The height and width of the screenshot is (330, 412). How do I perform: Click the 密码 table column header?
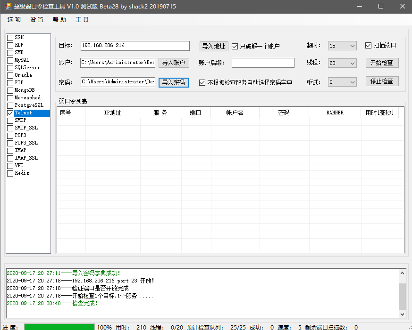click(x=284, y=113)
